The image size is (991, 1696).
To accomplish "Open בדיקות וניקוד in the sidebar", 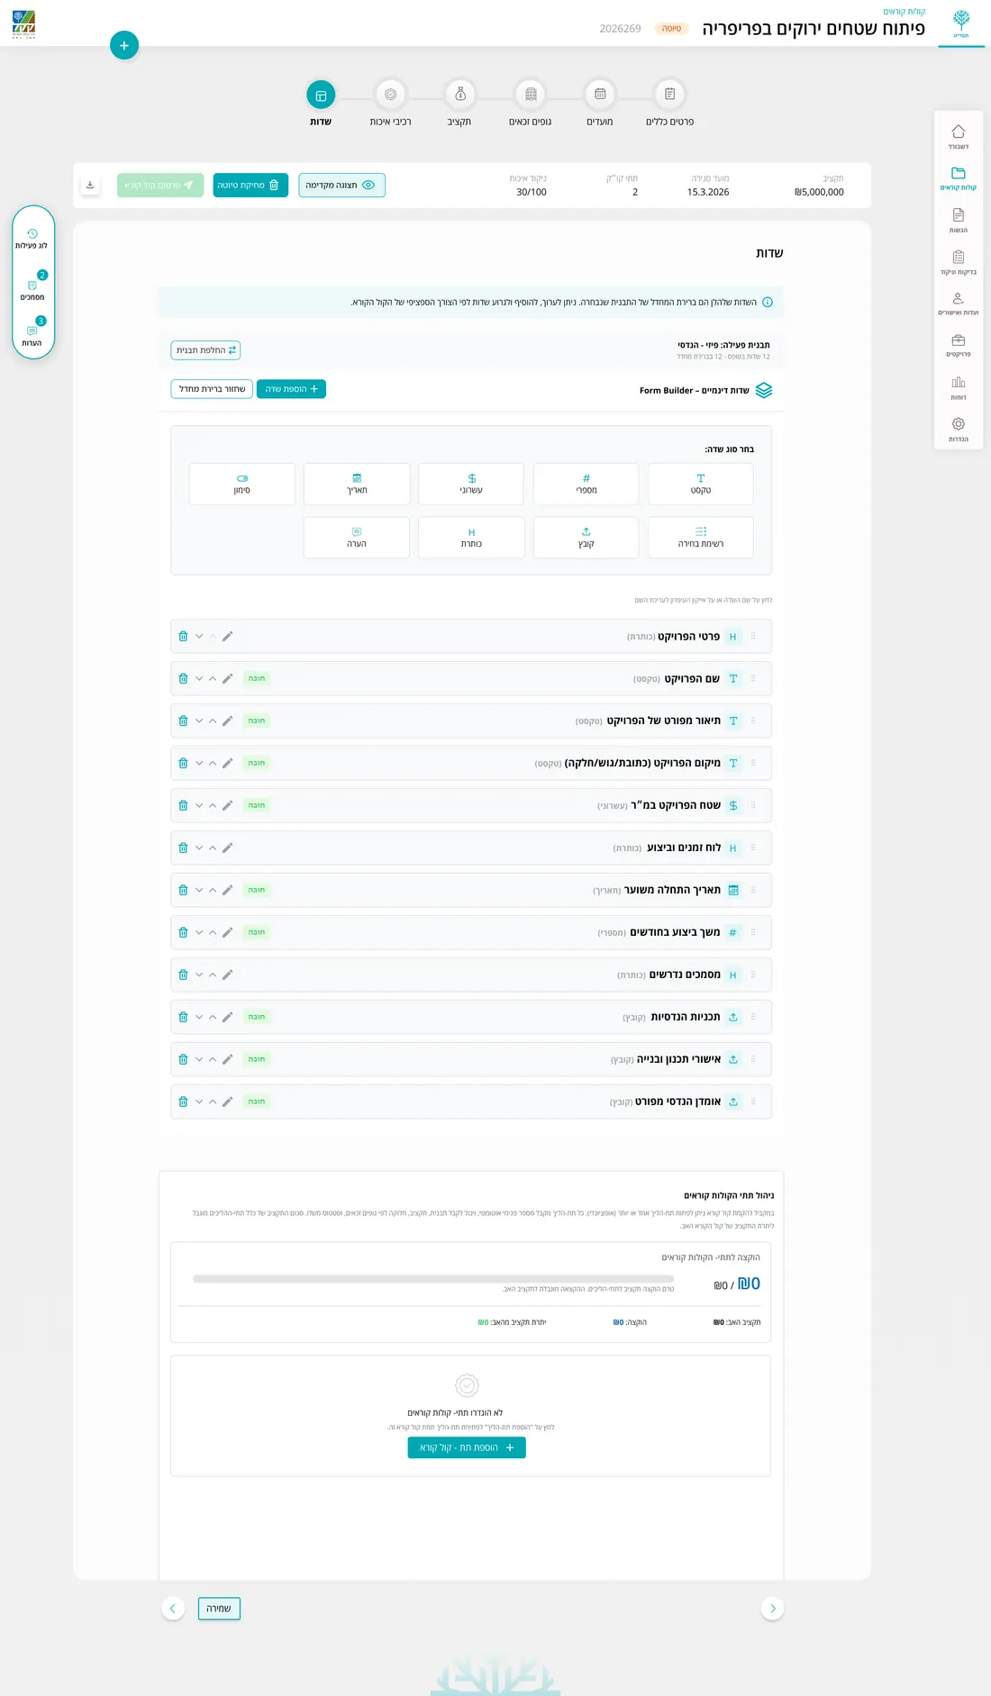I will (x=958, y=262).
